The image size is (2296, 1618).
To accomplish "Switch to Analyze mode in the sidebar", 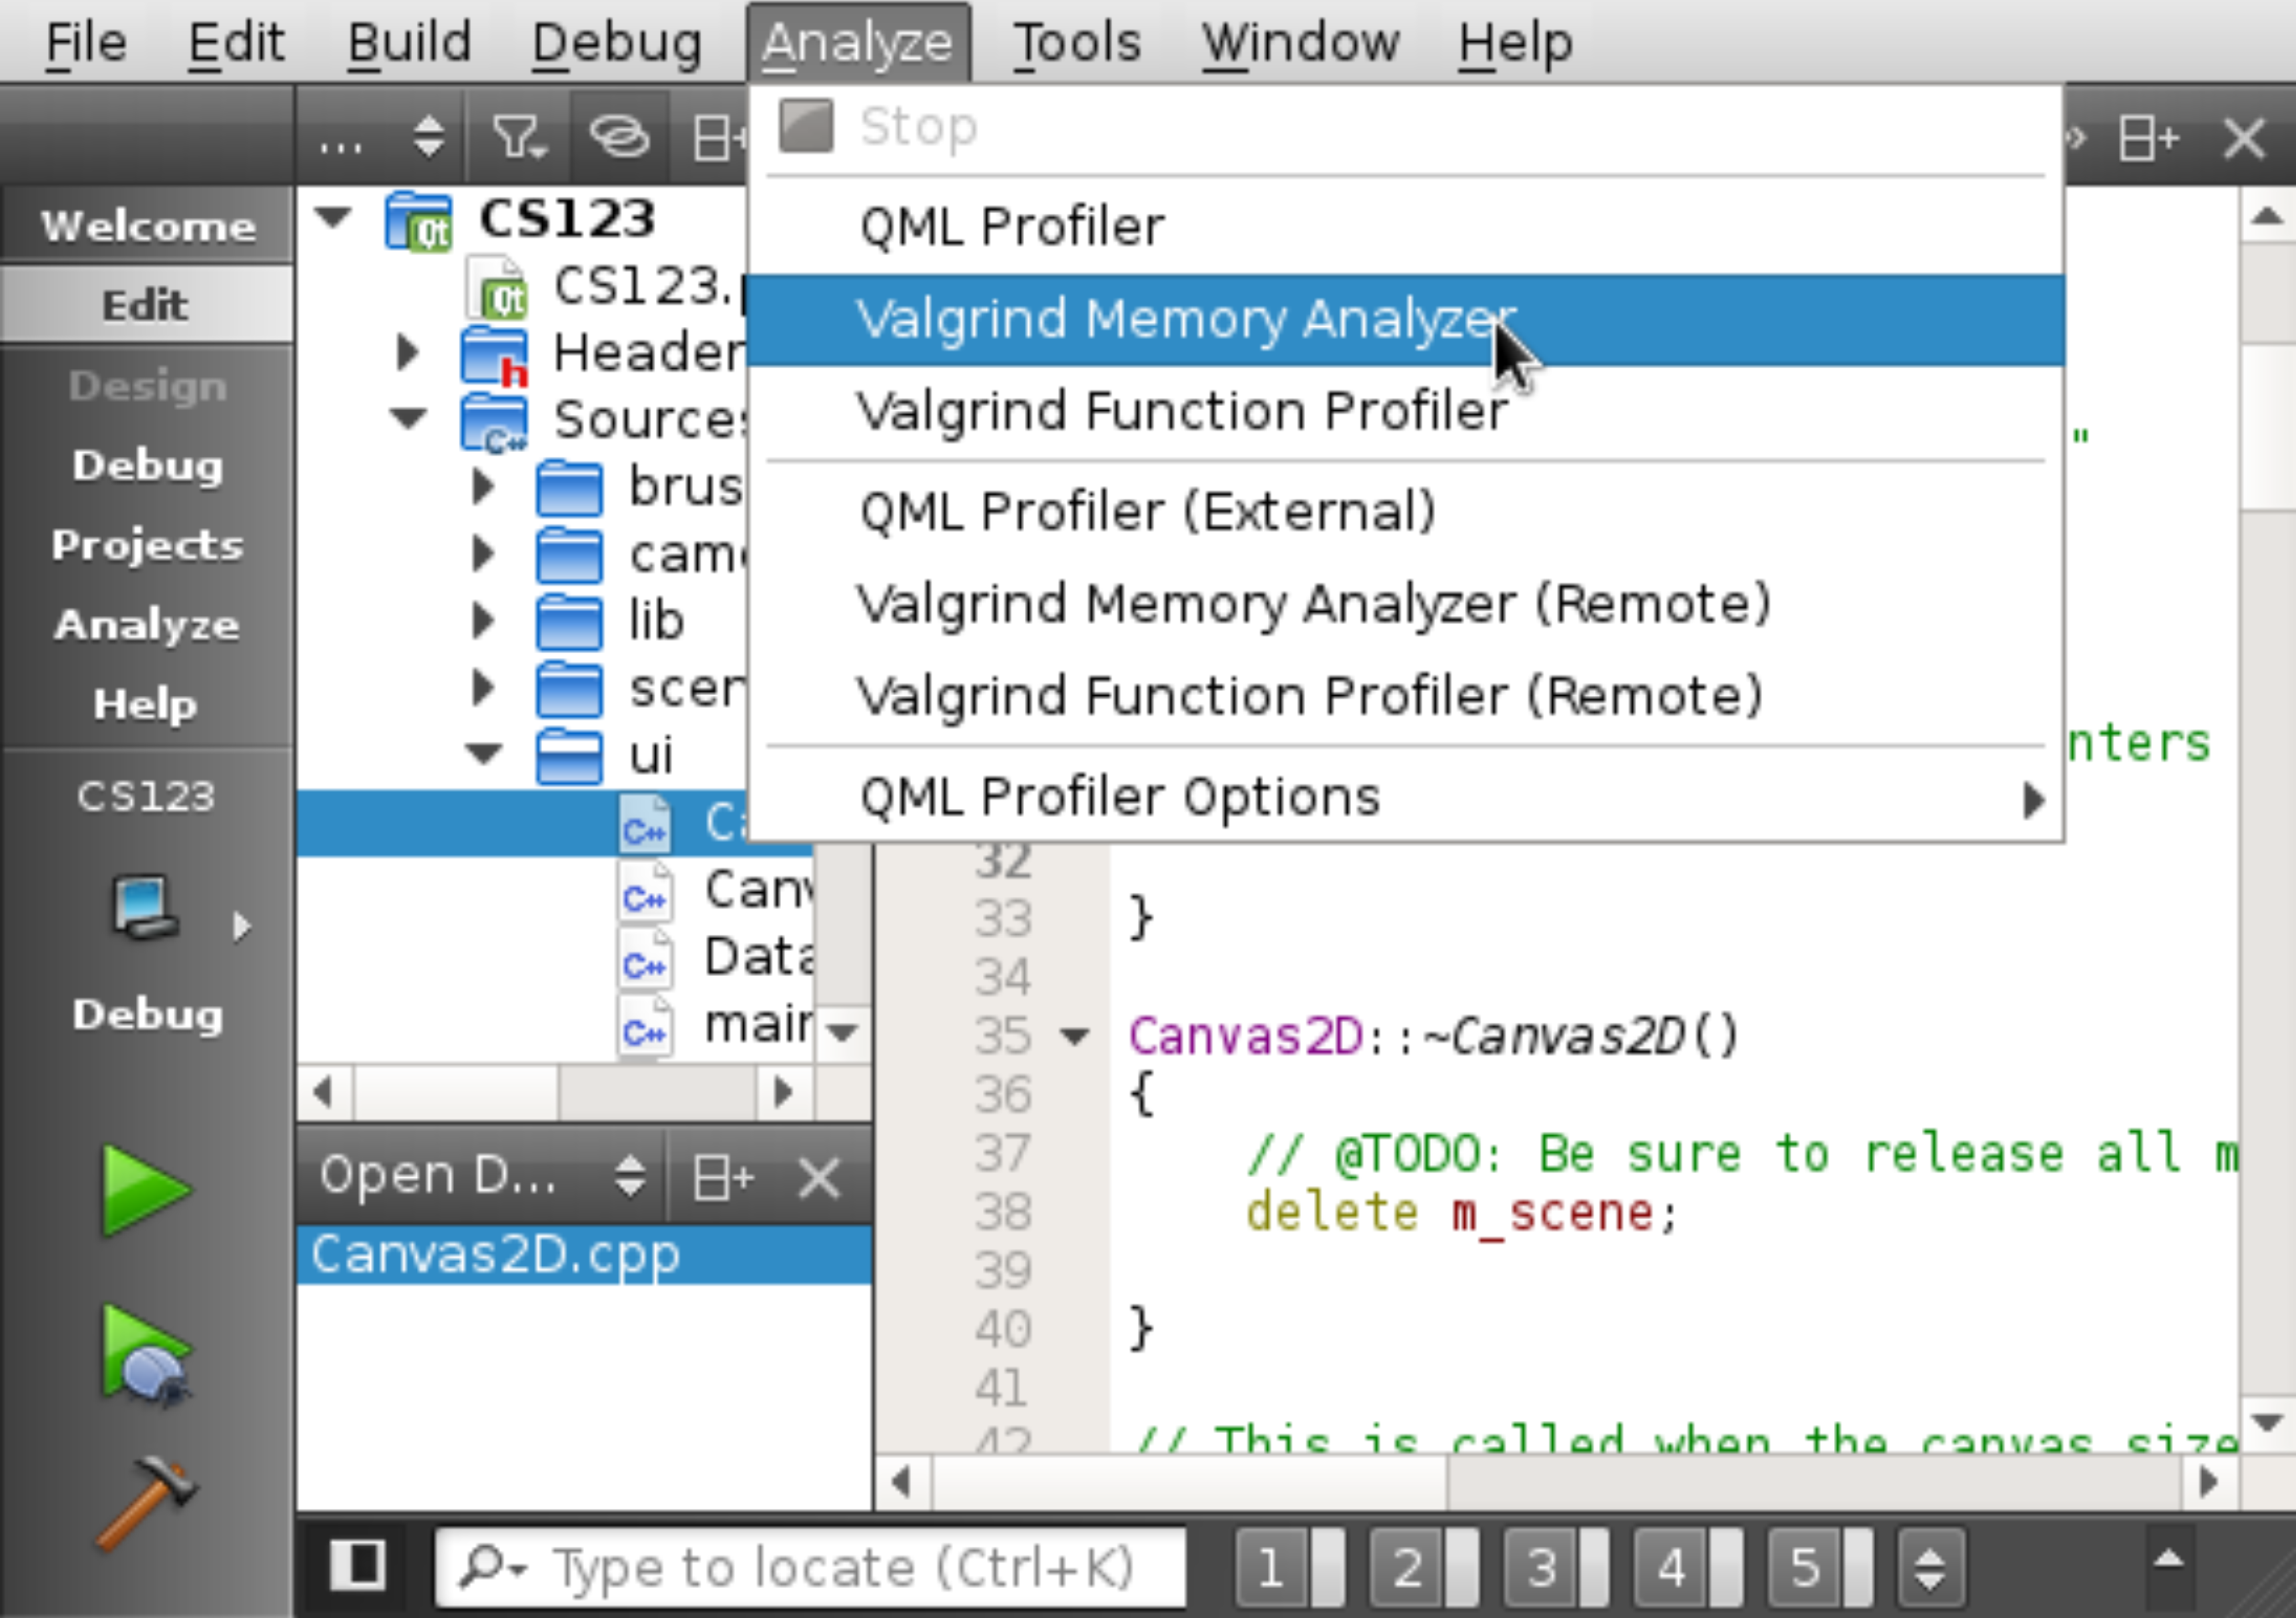I will pyautogui.click(x=148, y=625).
